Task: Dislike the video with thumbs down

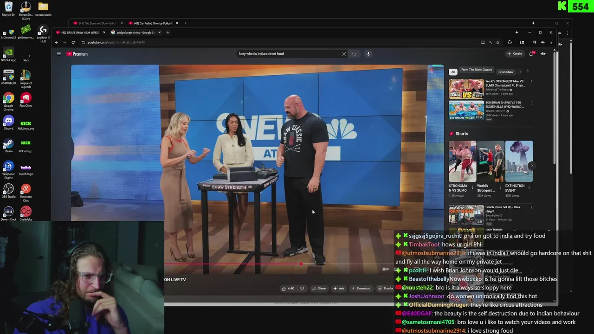Action: [302, 289]
